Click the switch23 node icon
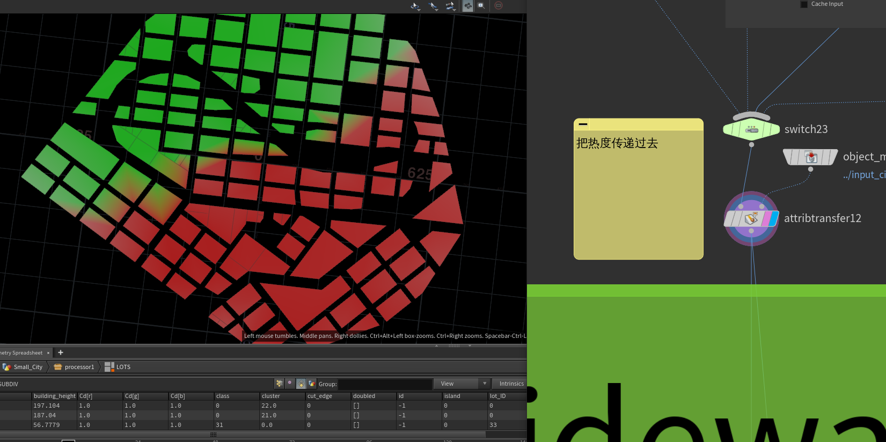 (x=751, y=130)
